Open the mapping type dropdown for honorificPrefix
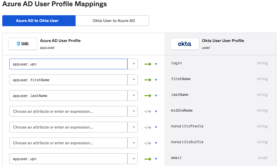The image size is (279, 166). pos(156,127)
